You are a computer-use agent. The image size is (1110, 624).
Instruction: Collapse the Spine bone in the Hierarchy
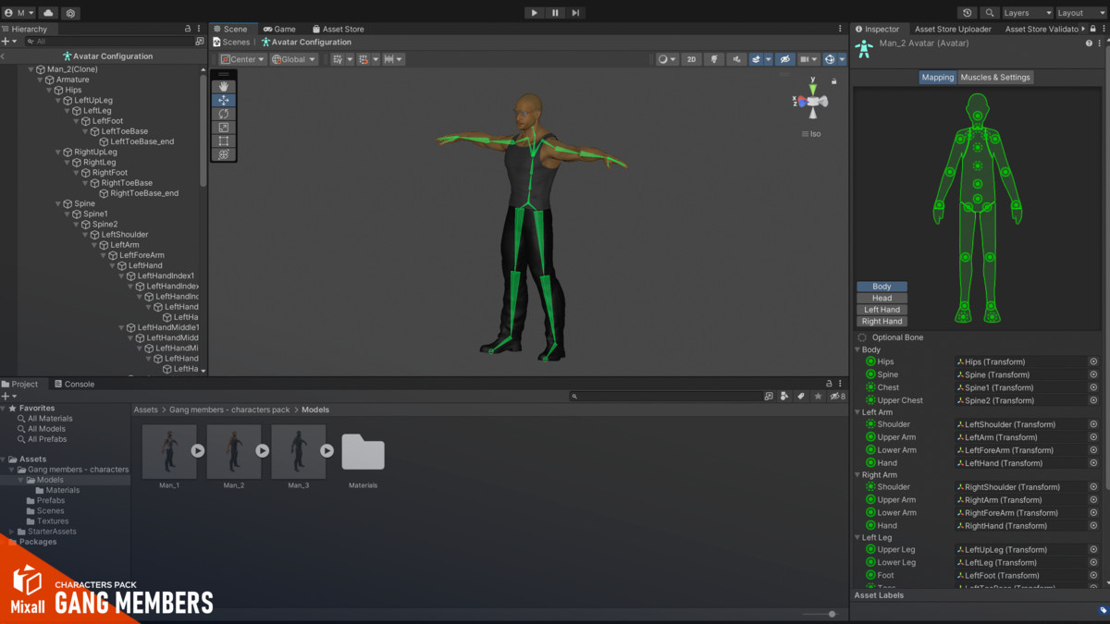59,202
